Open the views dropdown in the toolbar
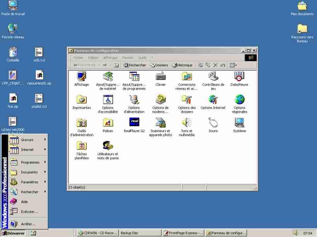 coord(233,65)
